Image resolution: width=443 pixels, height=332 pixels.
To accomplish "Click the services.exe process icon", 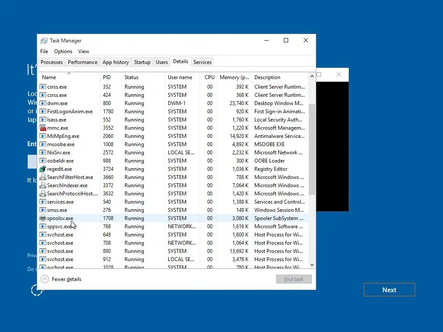I will click(43, 201).
